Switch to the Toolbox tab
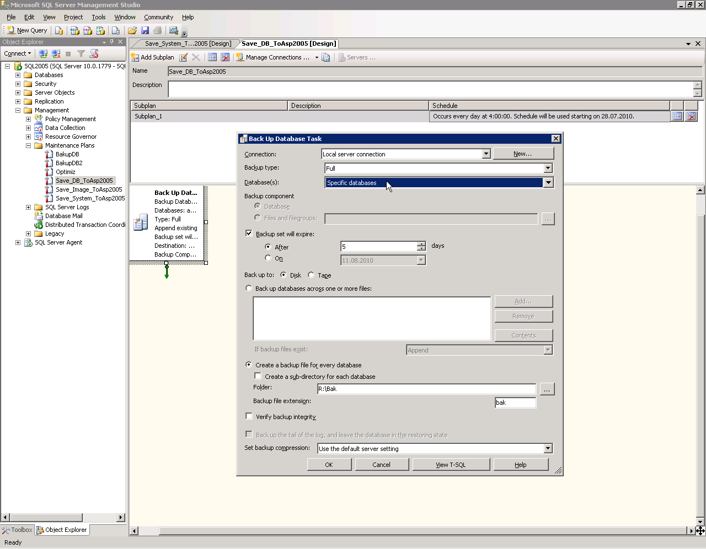This screenshot has height=549, width=706. (x=17, y=530)
